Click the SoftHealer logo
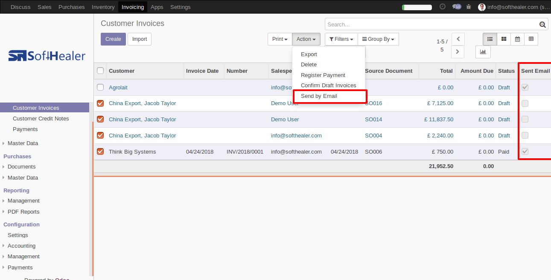Viewport: 551px width, 280px height. tap(47, 56)
